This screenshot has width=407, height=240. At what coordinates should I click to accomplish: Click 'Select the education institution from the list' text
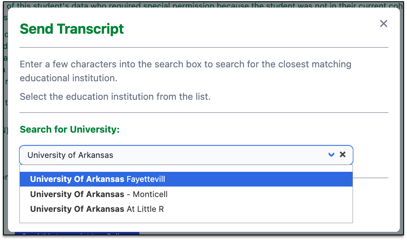115,96
